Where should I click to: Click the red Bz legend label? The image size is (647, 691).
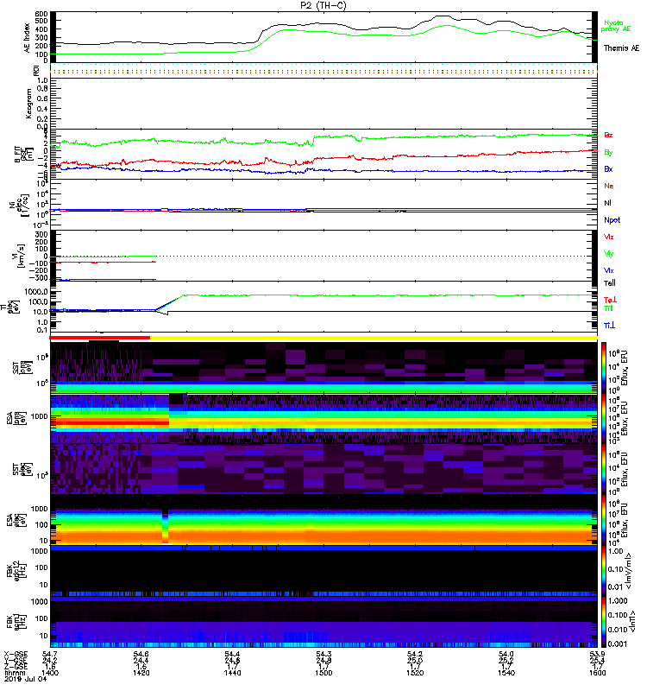[x=608, y=135]
